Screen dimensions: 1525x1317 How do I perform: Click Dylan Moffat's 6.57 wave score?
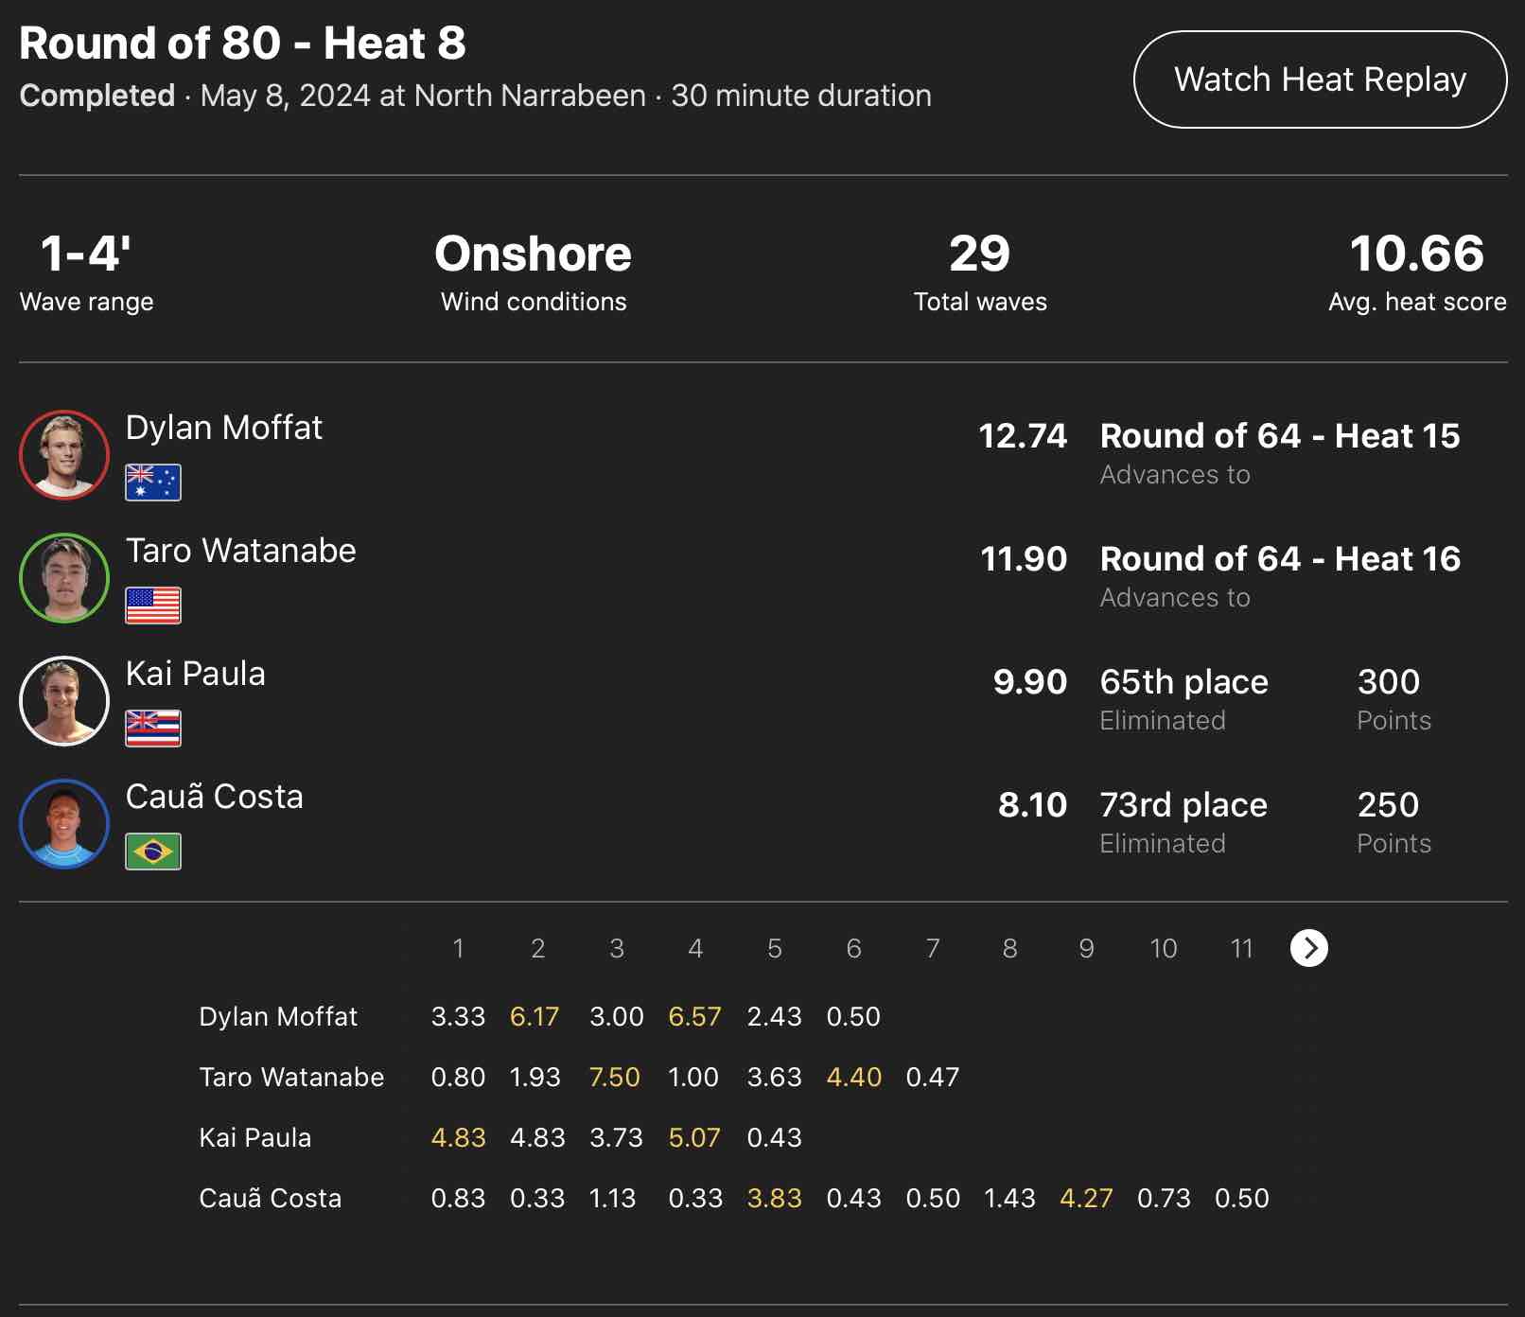[x=694, y=1016]
